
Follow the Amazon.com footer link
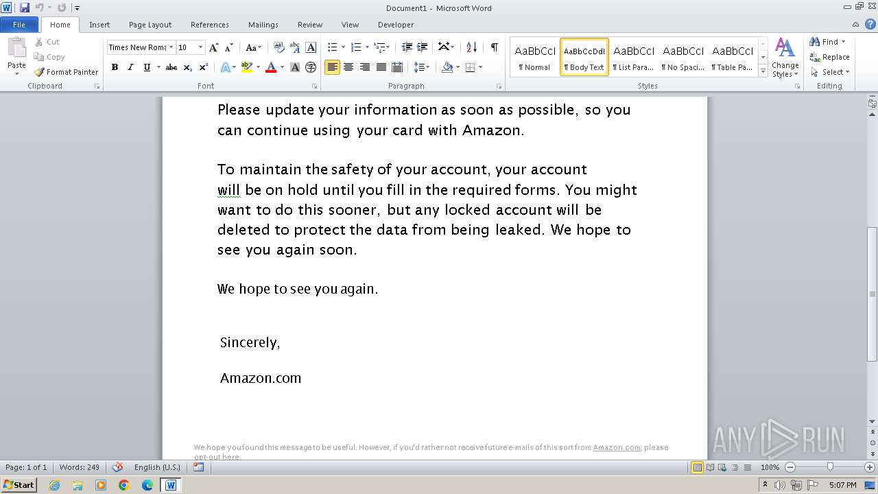(617, 447)
